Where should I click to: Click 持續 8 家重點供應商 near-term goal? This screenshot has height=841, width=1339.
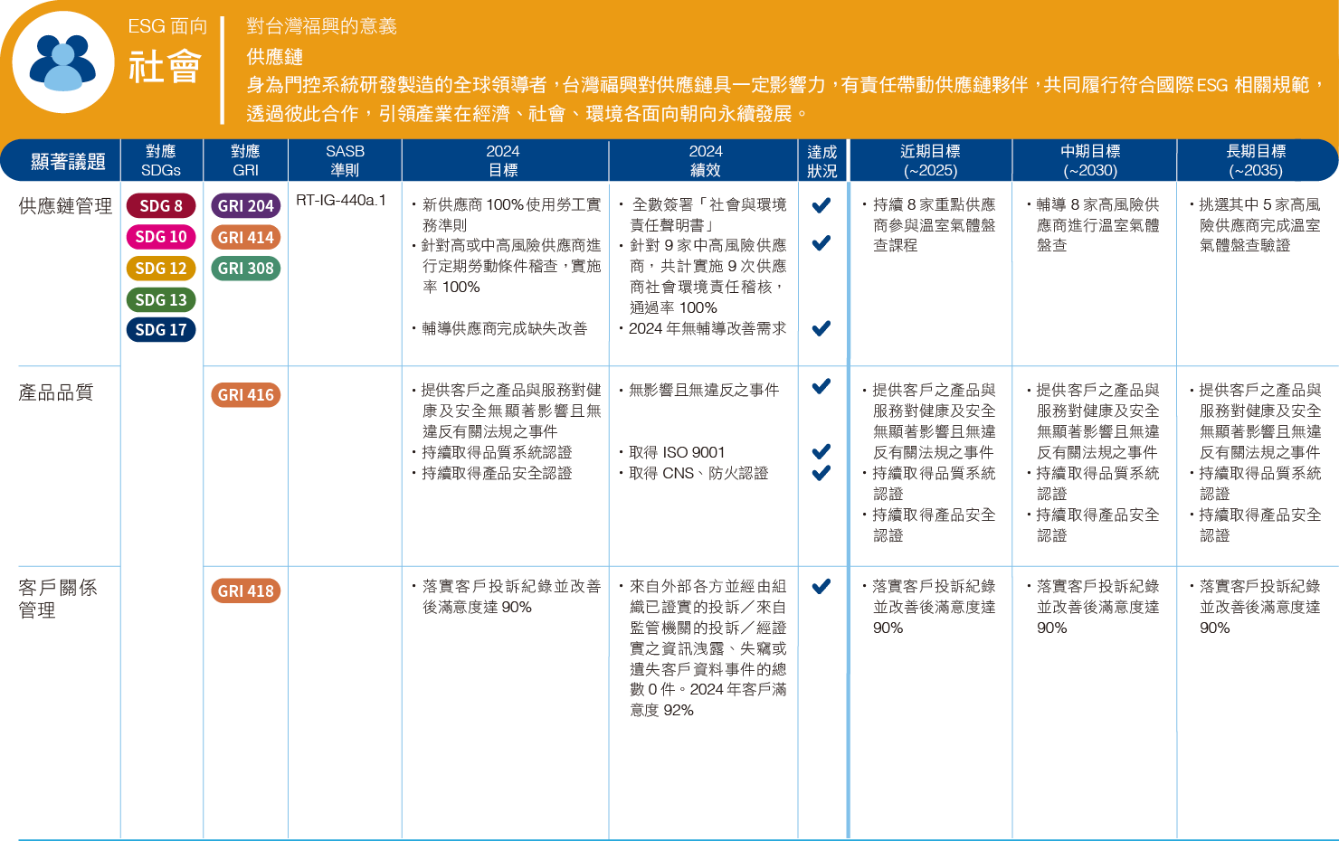[930, 225]
